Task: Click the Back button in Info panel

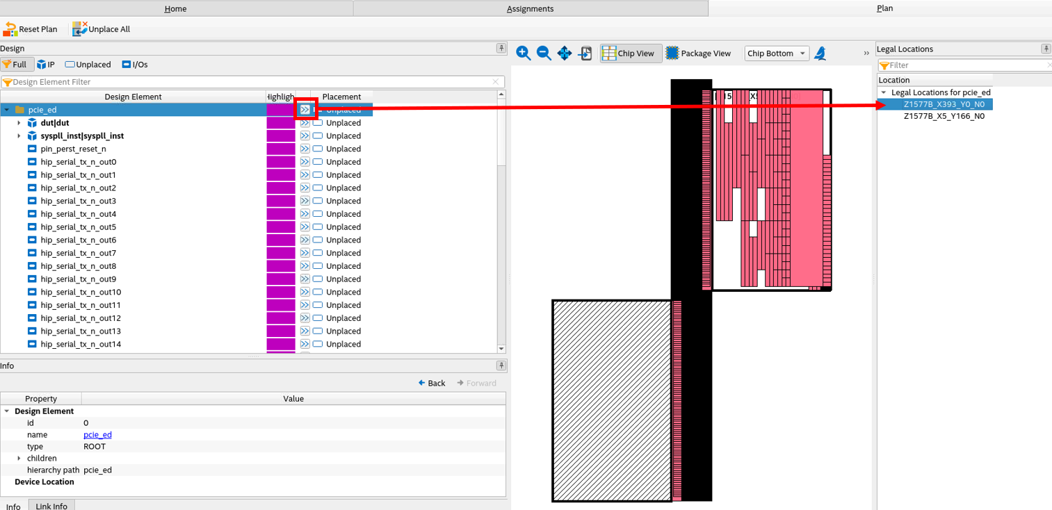Action: pyautogui.click(x=432, y=383)
